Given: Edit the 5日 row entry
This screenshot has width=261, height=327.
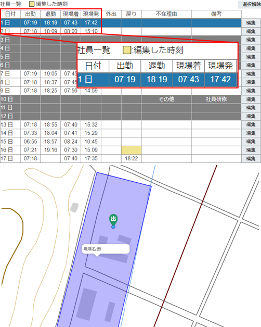Looking at the screenshot, I should [251, 57].
